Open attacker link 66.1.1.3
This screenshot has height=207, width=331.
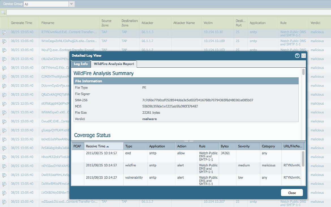(x=147, y=32)
